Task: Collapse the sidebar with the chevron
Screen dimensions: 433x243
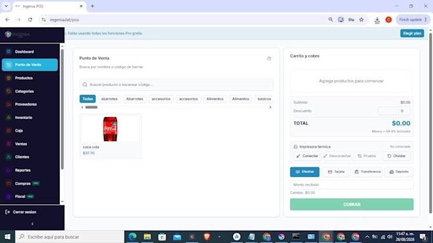Action: (x=32, y=224)
